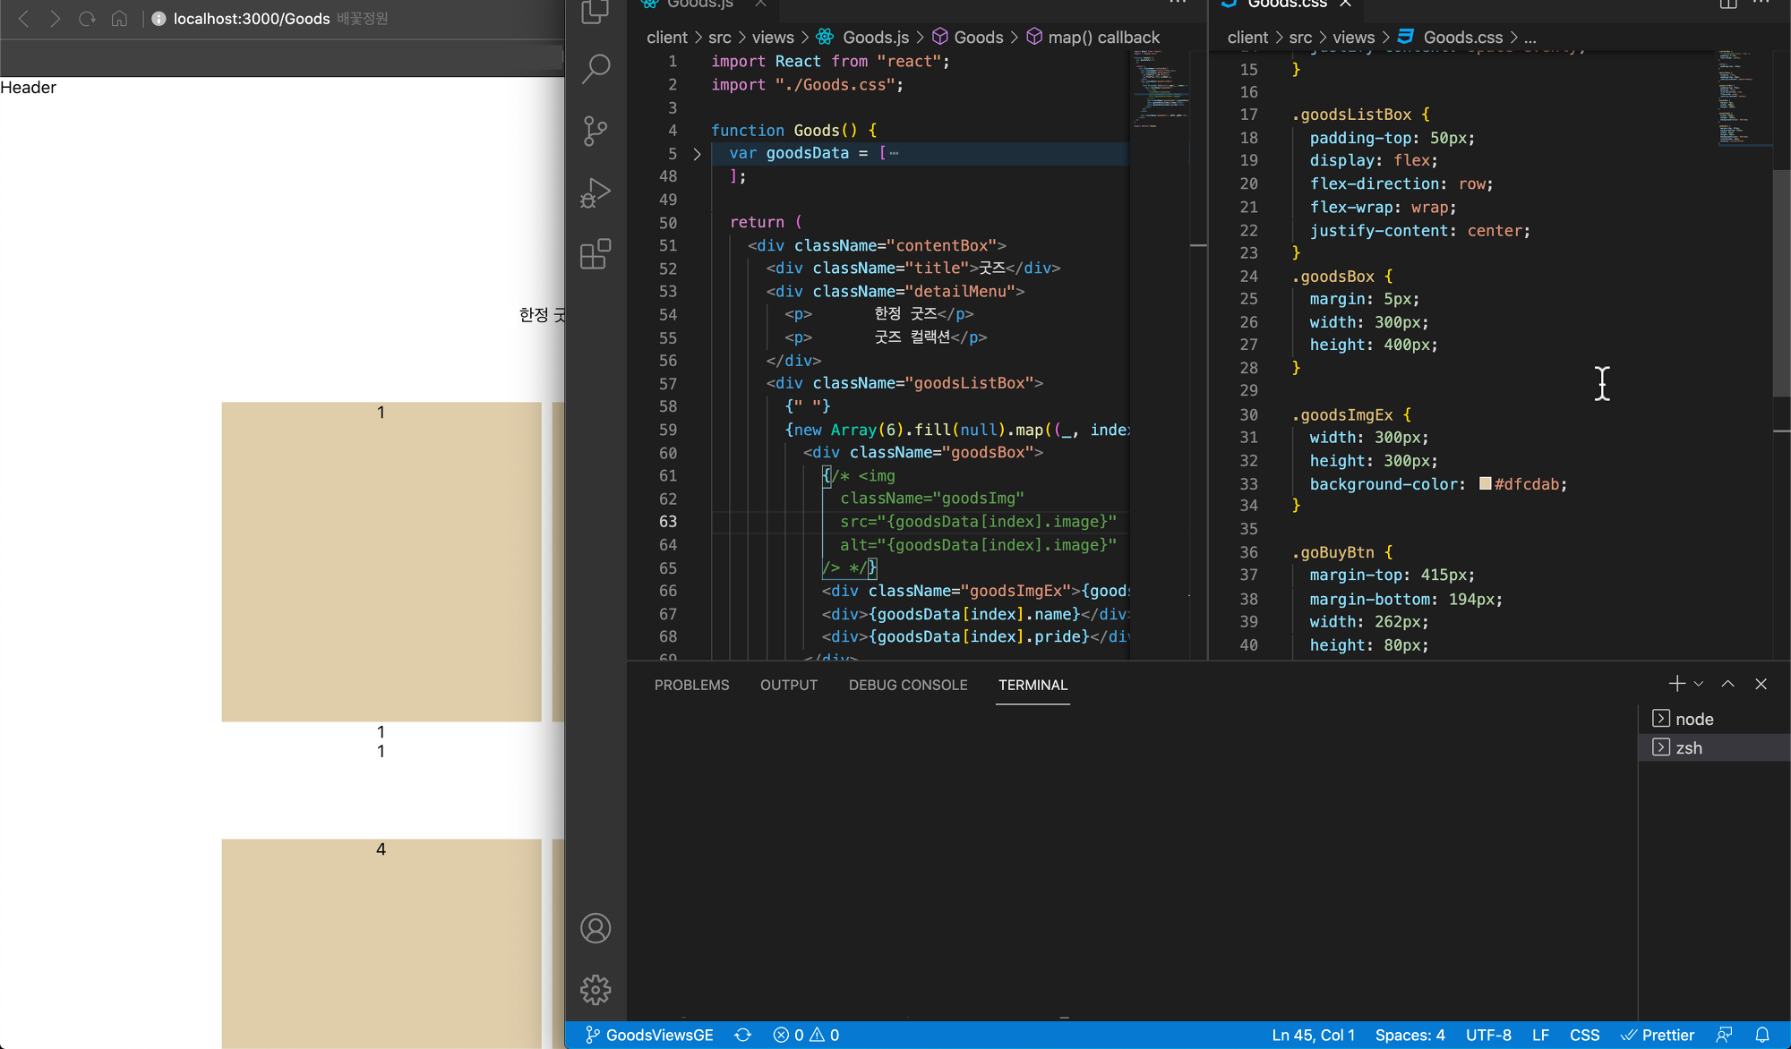Switch to the PROBLEMS panel tab

(691, 685)
